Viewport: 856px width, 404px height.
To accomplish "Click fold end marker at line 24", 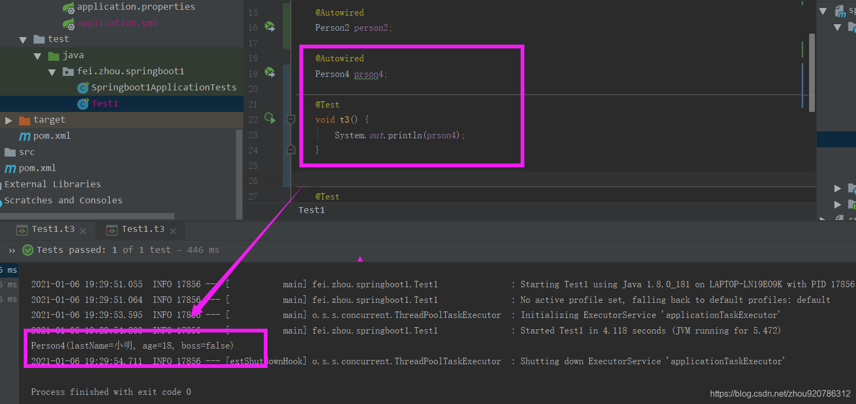I will click(291, 150).
